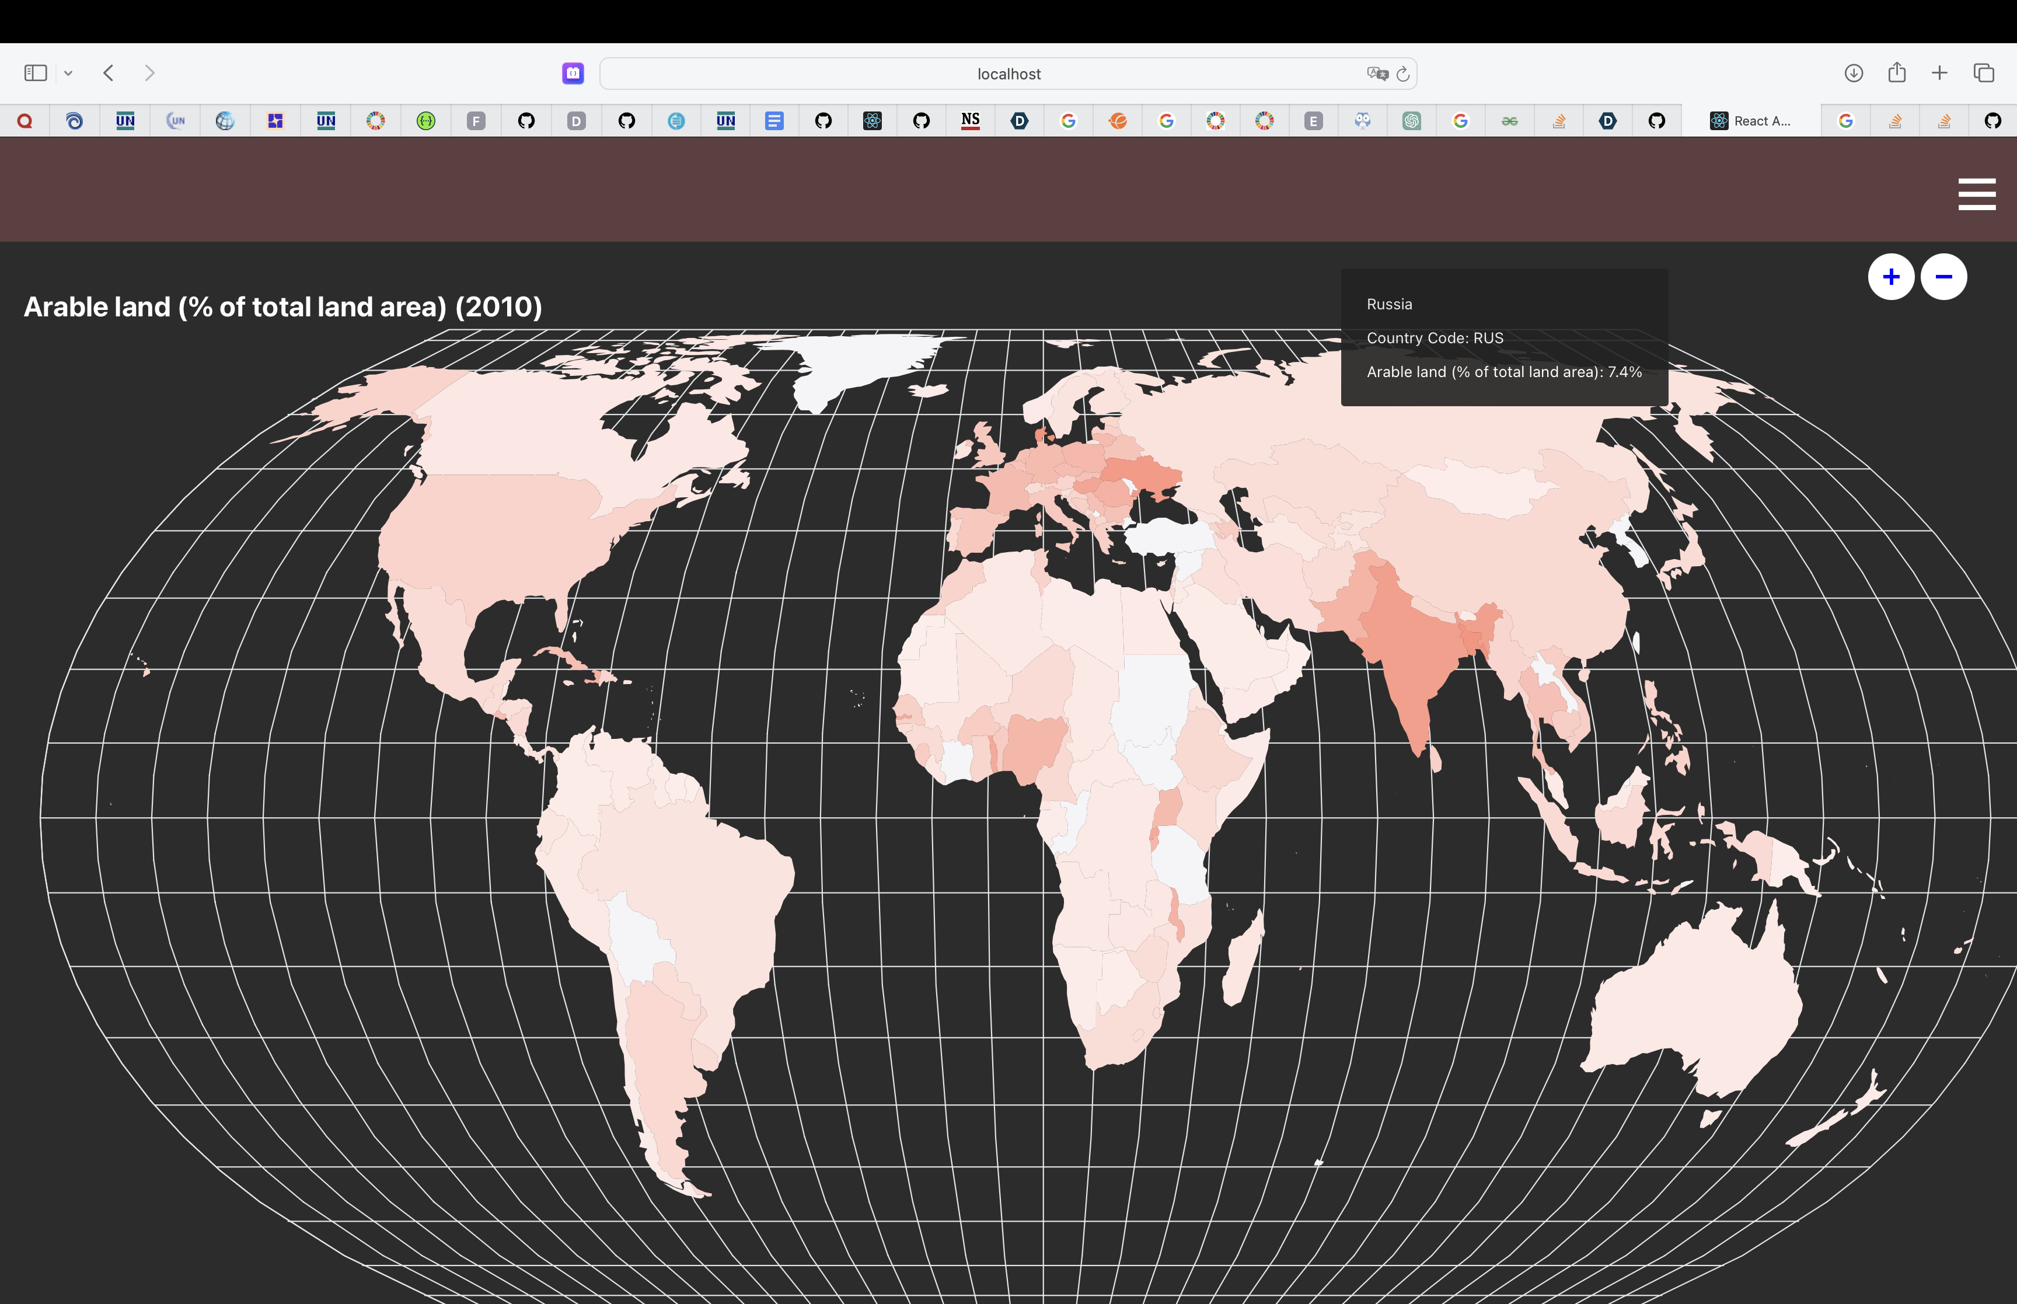2017x1304 pixels.
Task: Click the localhost address field
Action: pos(1007,75)
